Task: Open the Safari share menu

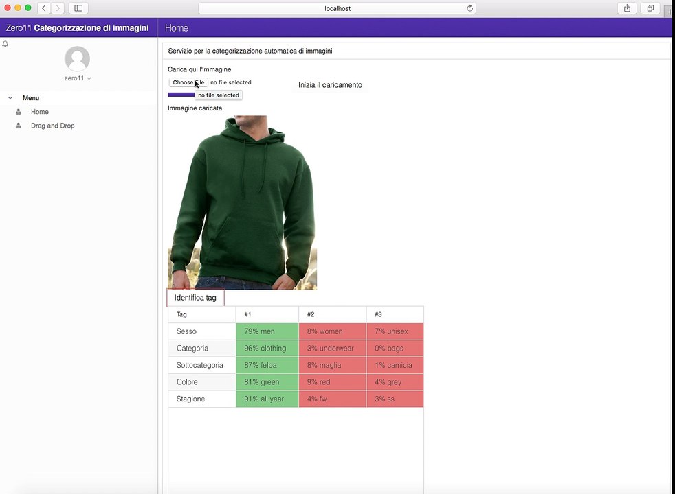Action: click(x=627, y=8)
